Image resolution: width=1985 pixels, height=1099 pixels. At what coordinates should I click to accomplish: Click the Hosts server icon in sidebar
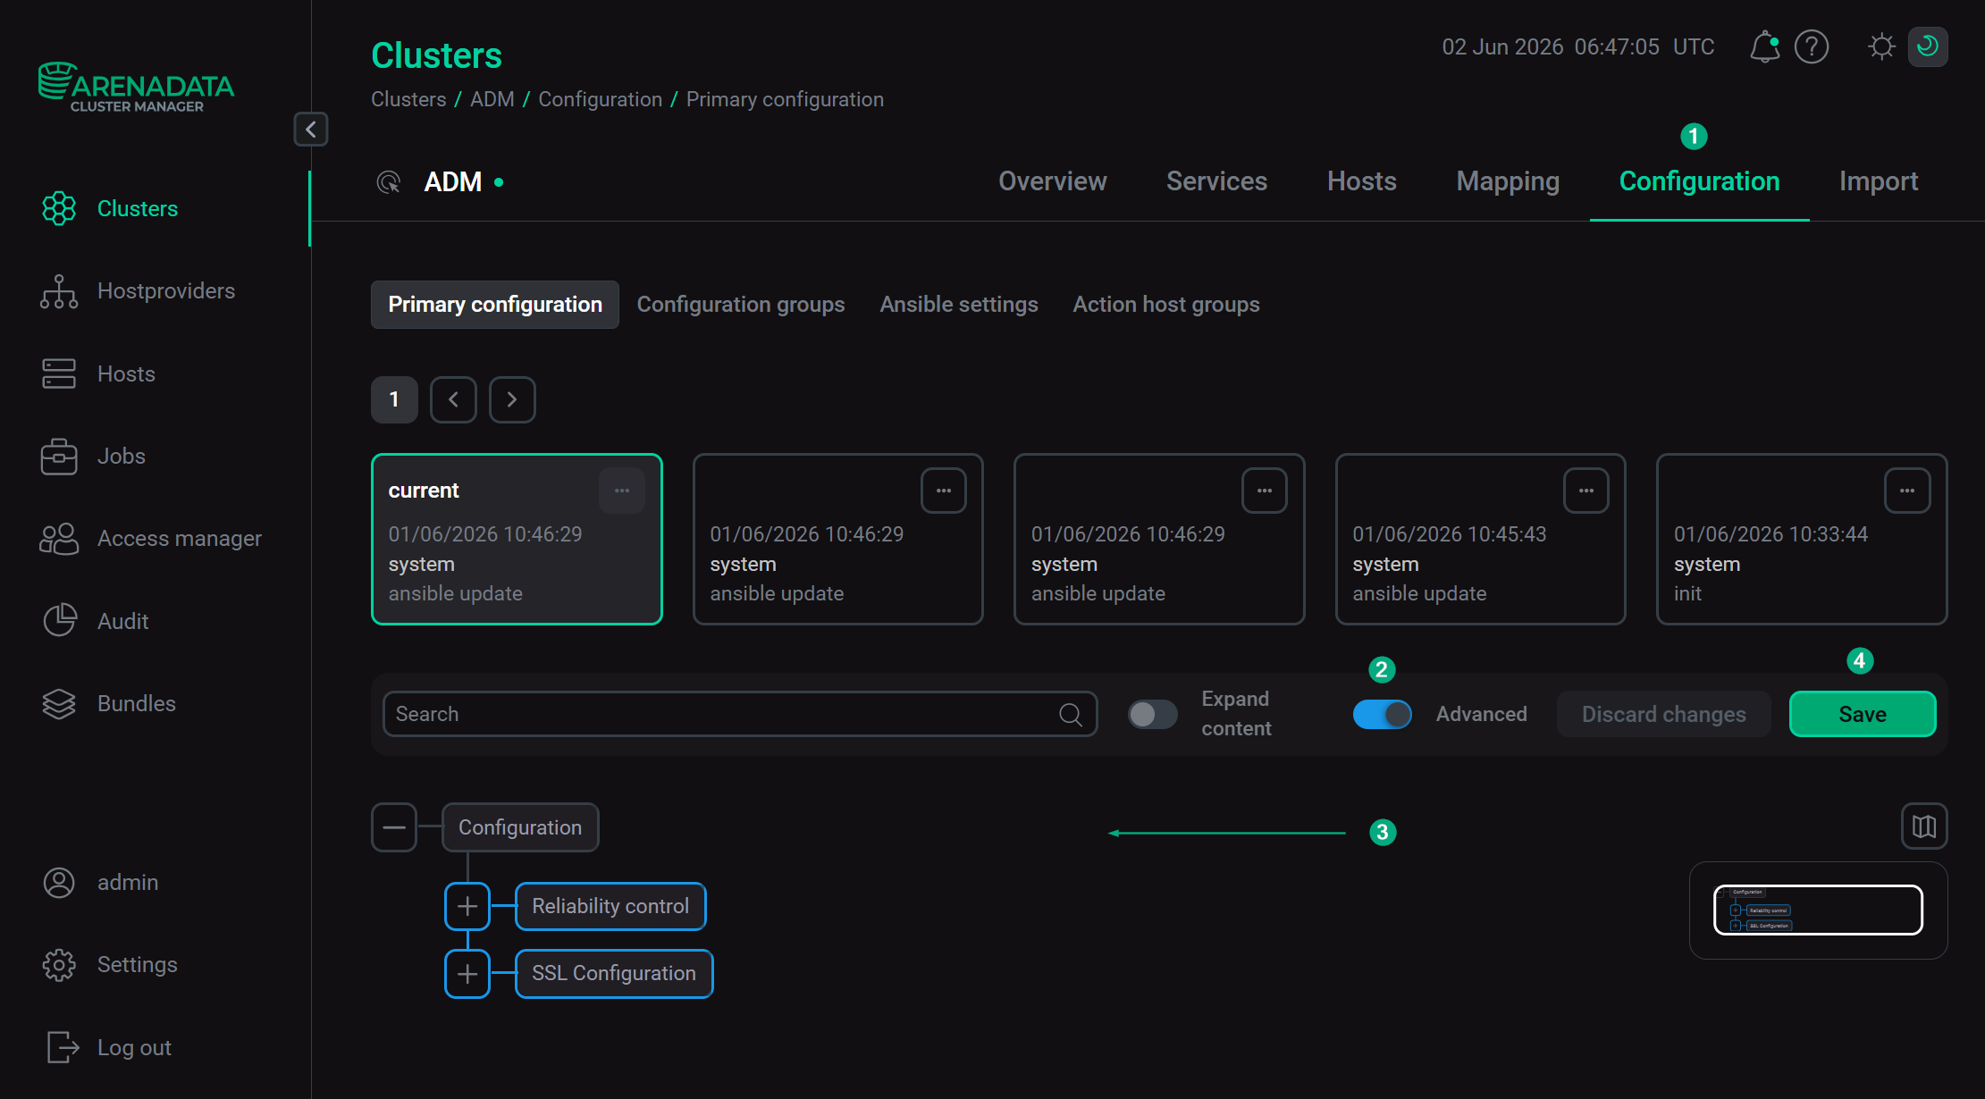[59, 373]
